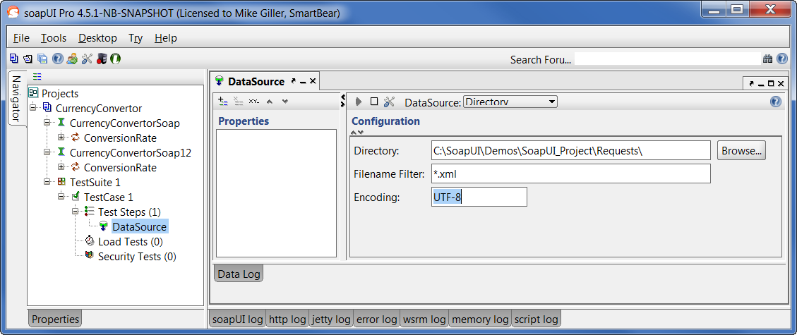Open DataSource options wrench icon
The height and width of the screenshot is (335, 797).
pyautogui.click(x=390, y=102)
